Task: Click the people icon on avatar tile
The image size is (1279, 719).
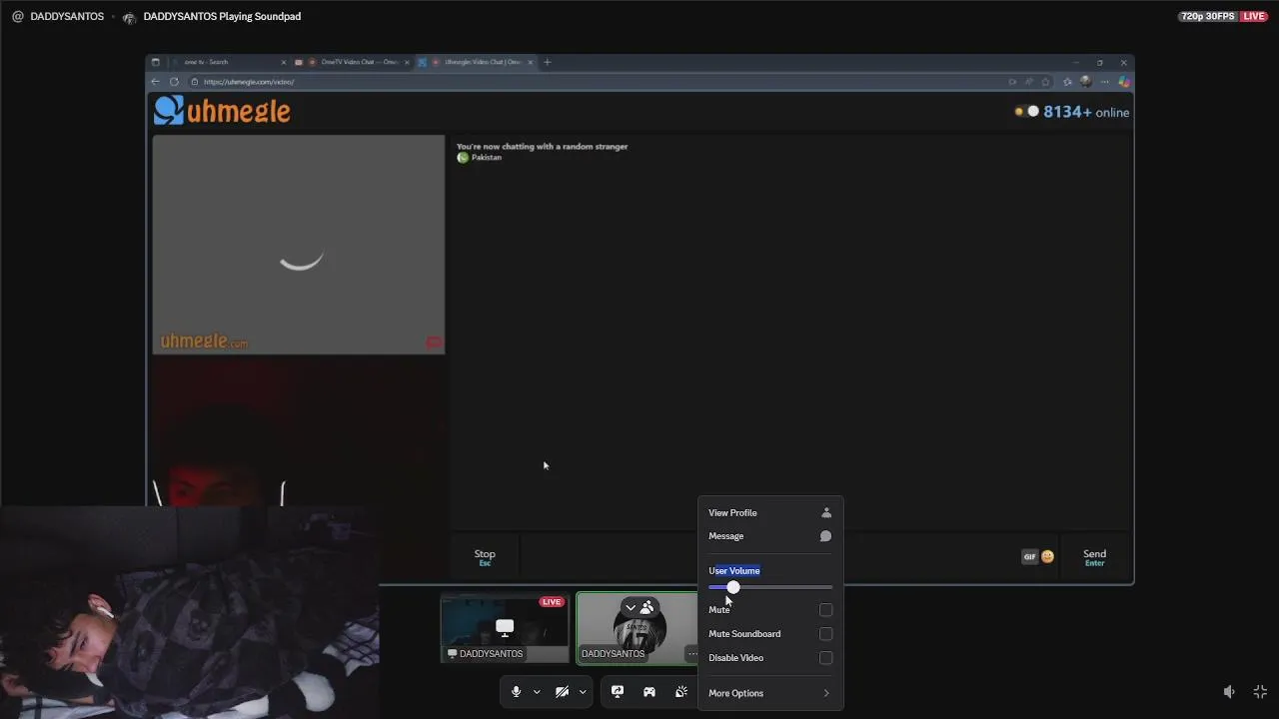Action: (646, 607)
